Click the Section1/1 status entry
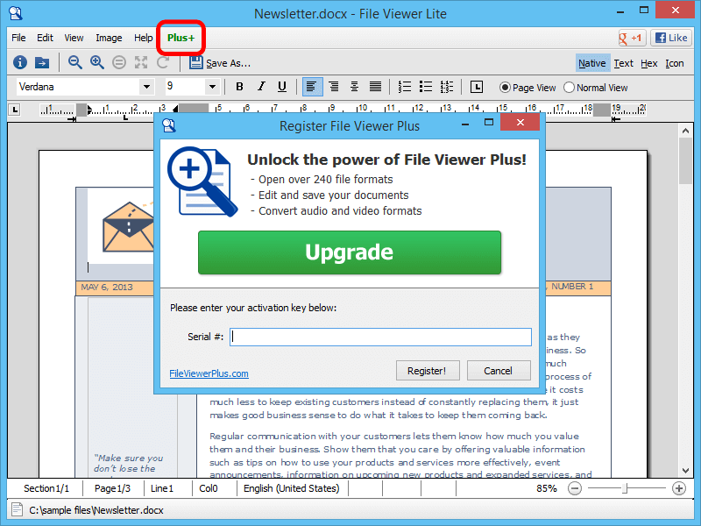701x526 pixels. pyautogui.click(x=46, y=488)
